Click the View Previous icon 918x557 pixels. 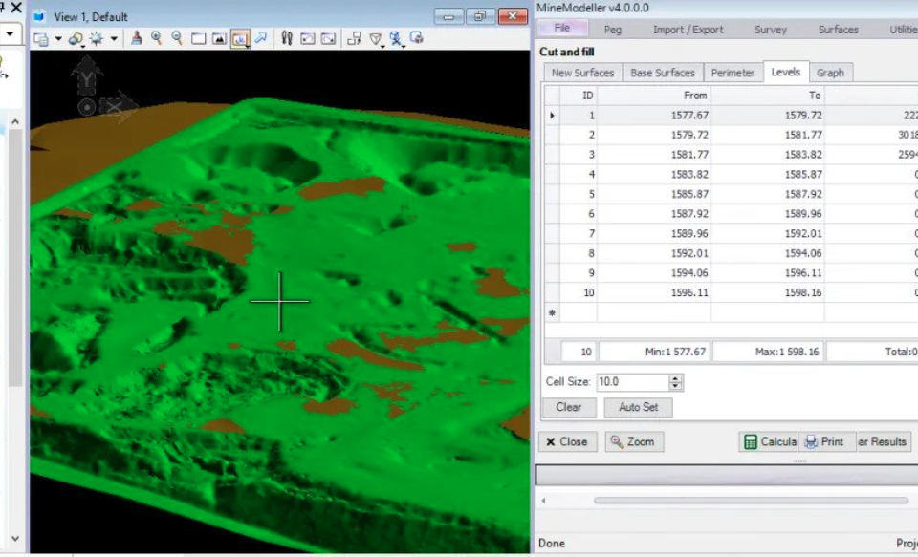(307, 39)
